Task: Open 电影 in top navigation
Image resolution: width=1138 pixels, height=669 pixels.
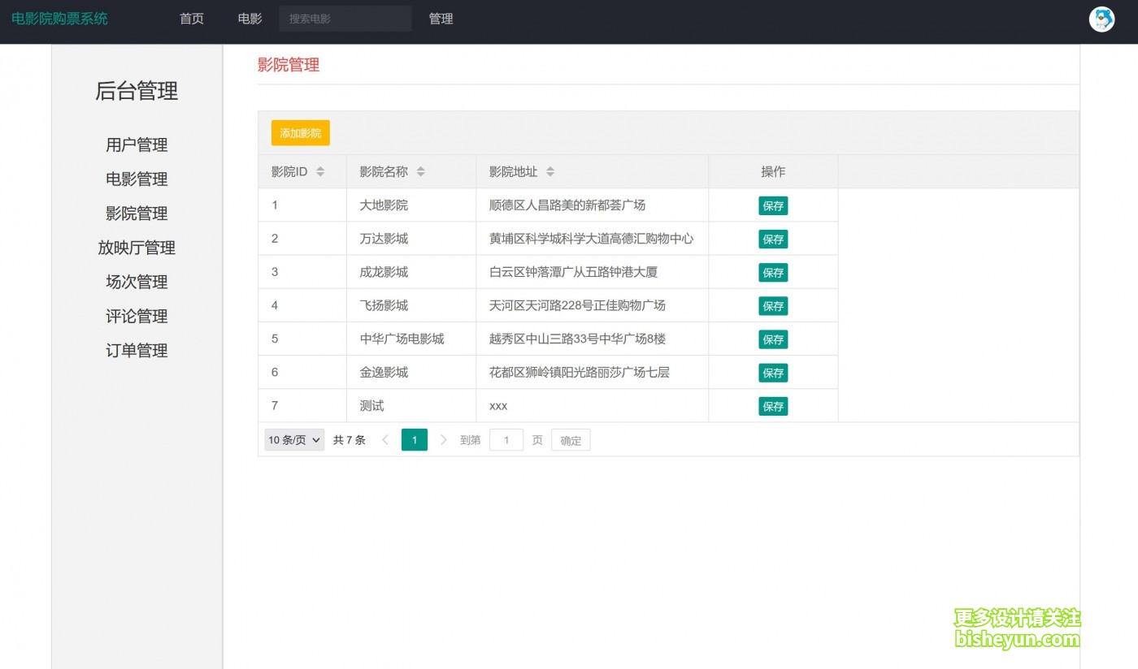Action: [x=250, y=19]
